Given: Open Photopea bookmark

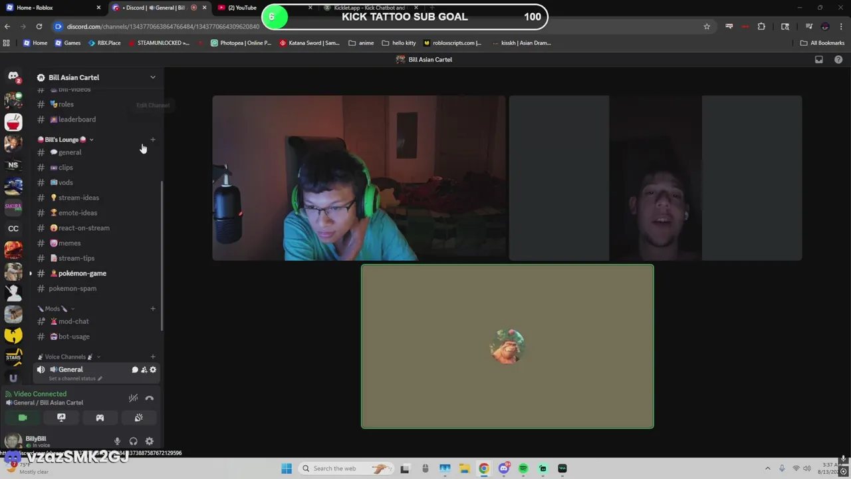Looking at the screenshot, I should 241,43.
